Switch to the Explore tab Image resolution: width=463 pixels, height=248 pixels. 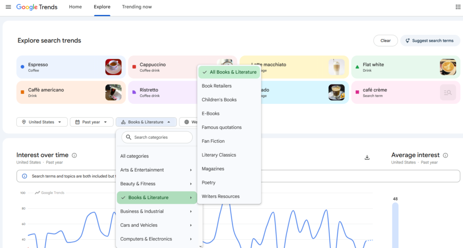point(102,7)
